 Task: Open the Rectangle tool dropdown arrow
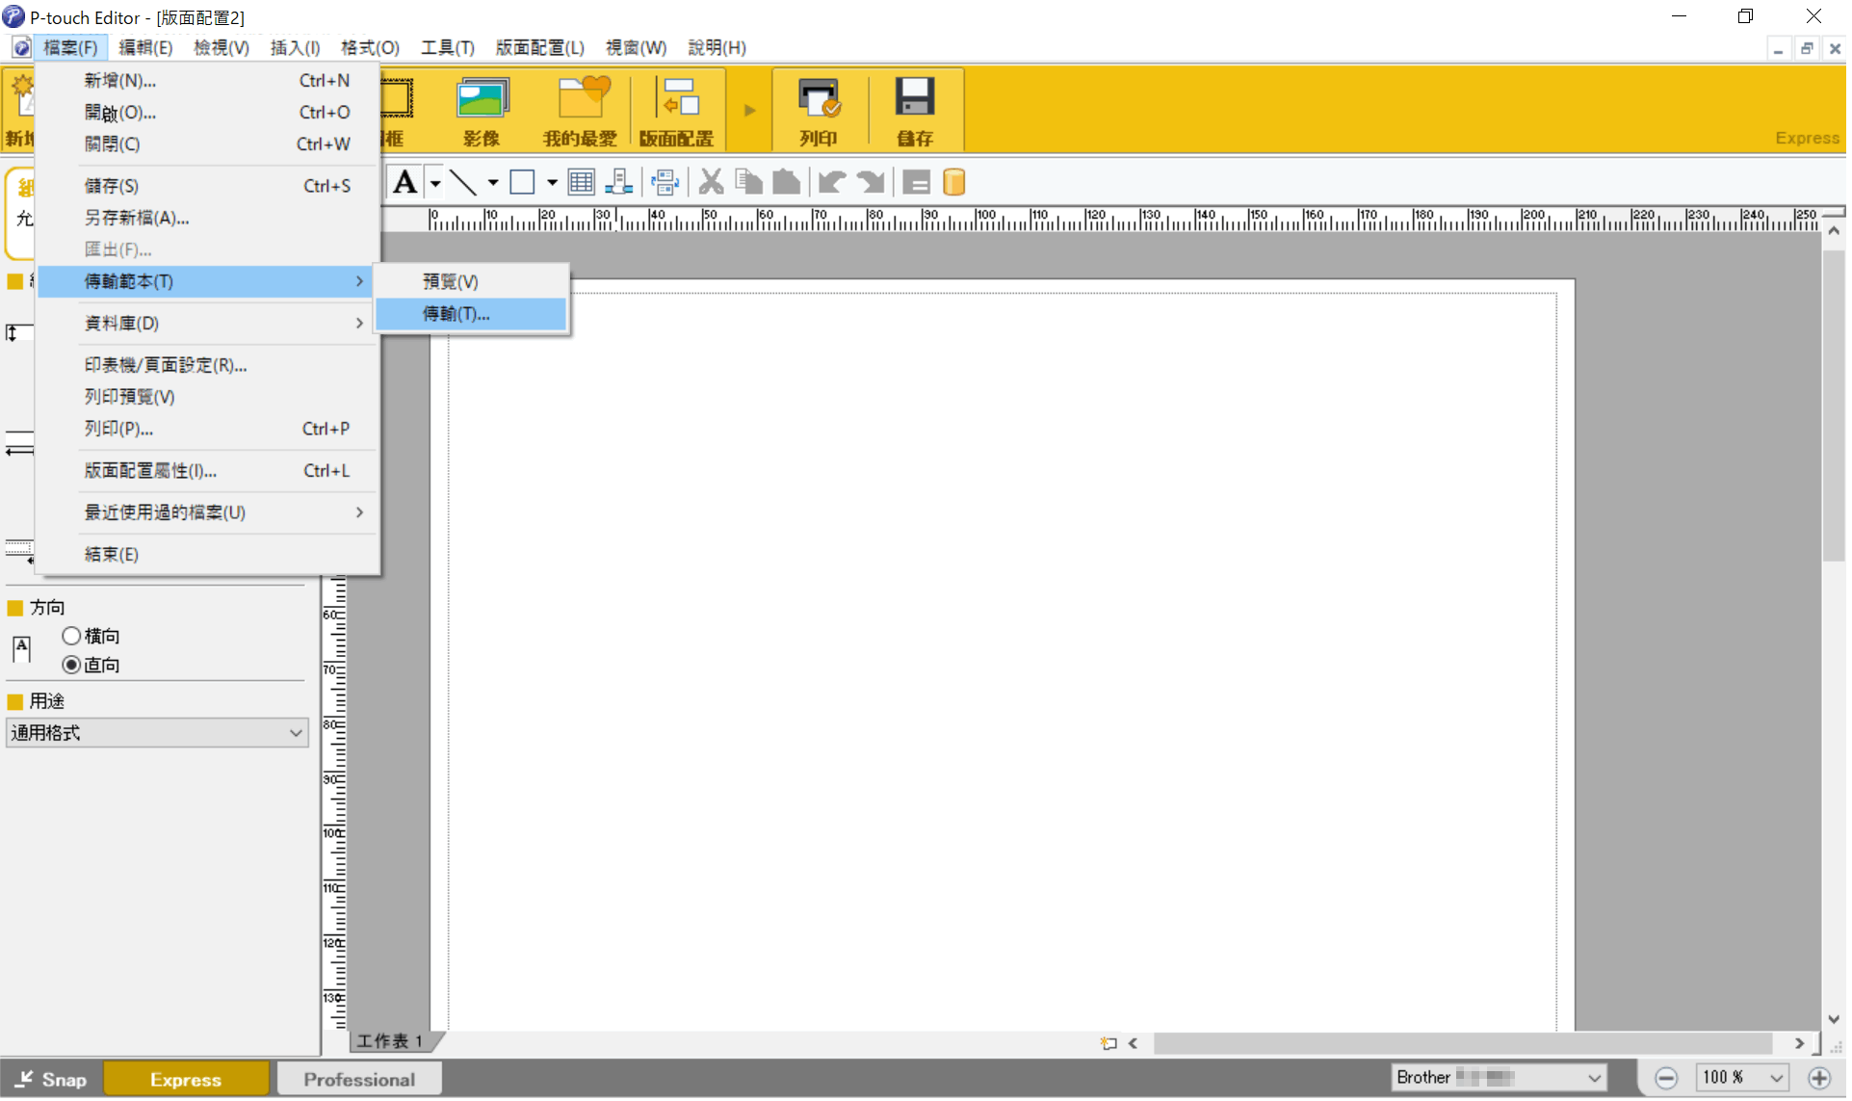(x=553, y=182)
